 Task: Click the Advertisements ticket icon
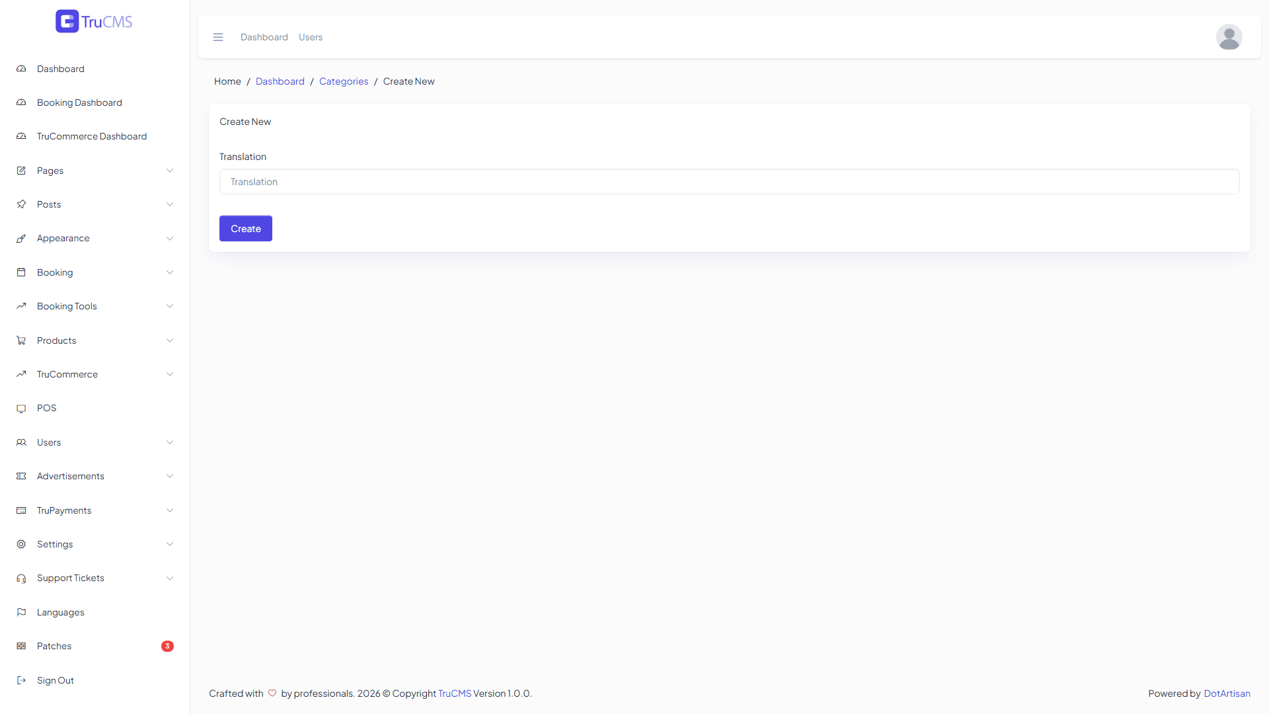21,476
